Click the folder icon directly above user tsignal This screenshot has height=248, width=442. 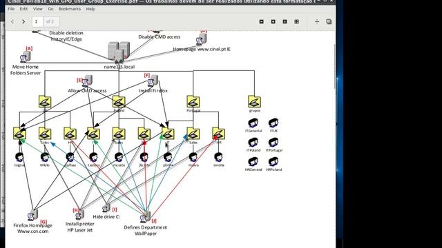tap(19, 133)
